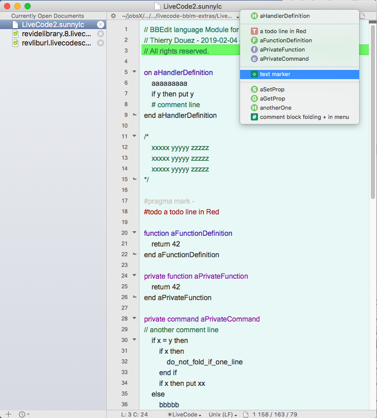The image size is (377, 418).
Task: Click the G icon beside aGetProp
Action: [x=254, y=99]
